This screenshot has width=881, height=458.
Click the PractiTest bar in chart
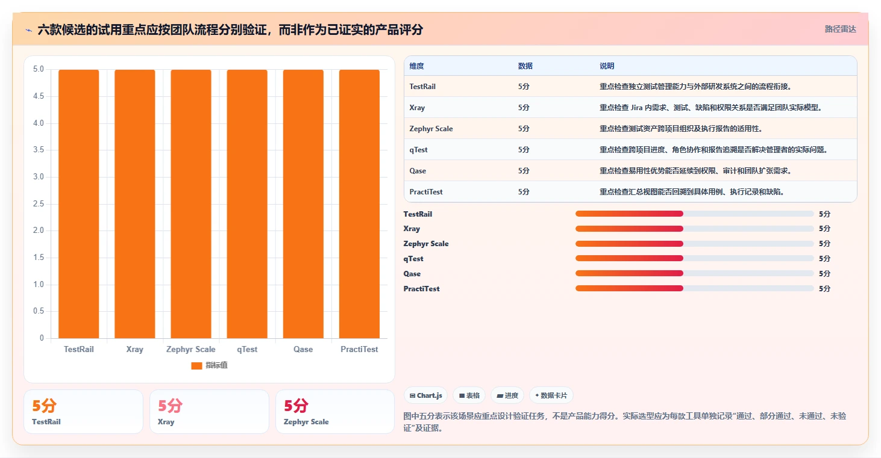pyautogui.click(x=359, y=204)
